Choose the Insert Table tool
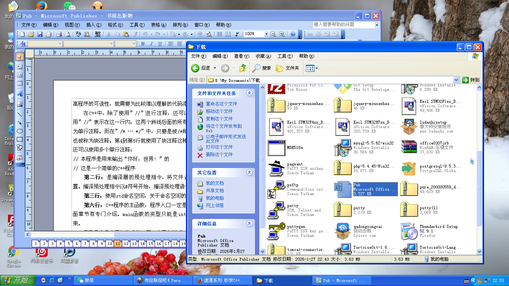The width and height of the screenshot is (509, 286). click(x=20, y=84)
